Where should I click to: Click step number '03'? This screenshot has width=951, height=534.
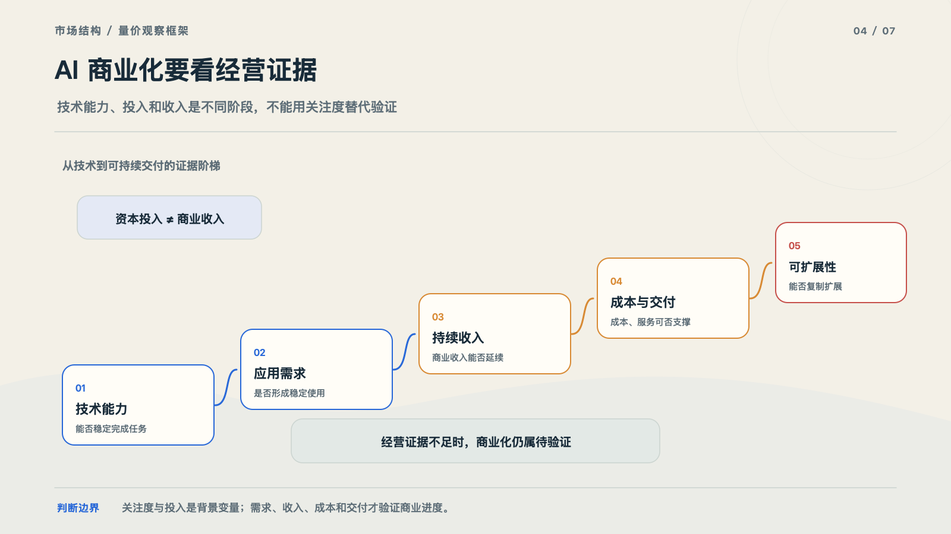pyautogui.click(x=437, y=317)
